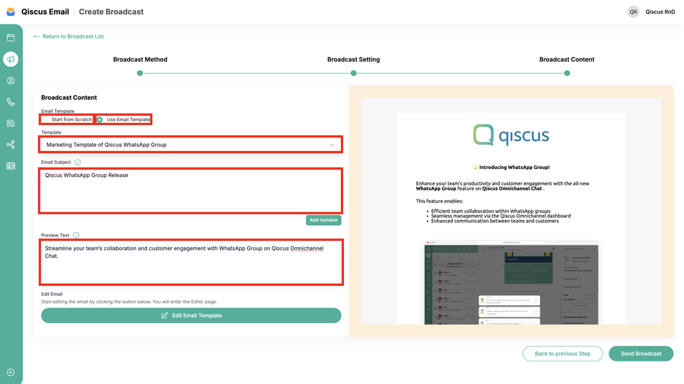Return to Broadcast List link

coord(73,36)
